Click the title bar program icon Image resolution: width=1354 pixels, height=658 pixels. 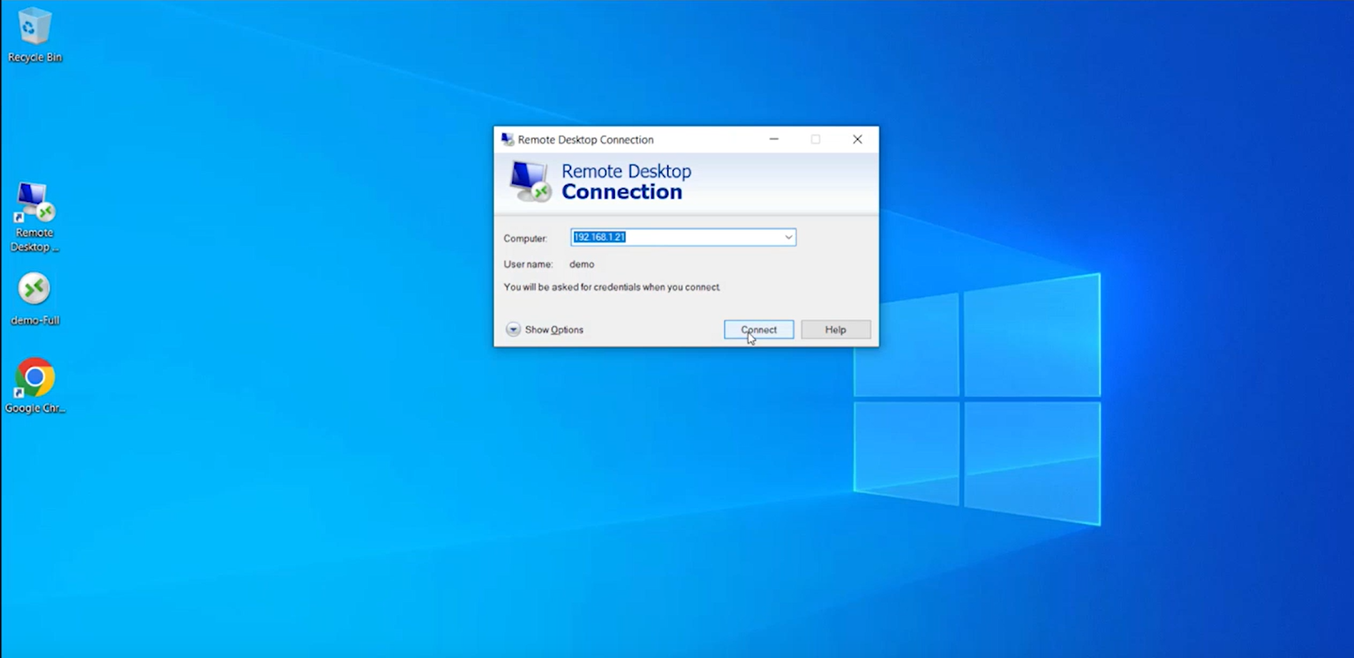tap(507, 139)
